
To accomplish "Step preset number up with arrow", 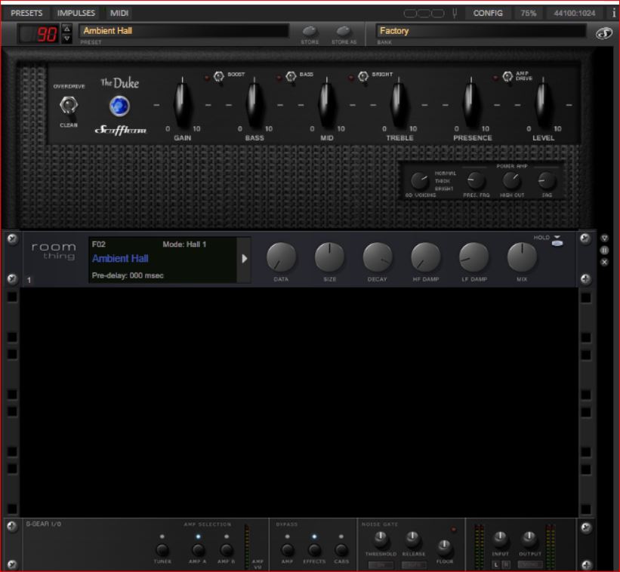I will click(x=66, y=29).
